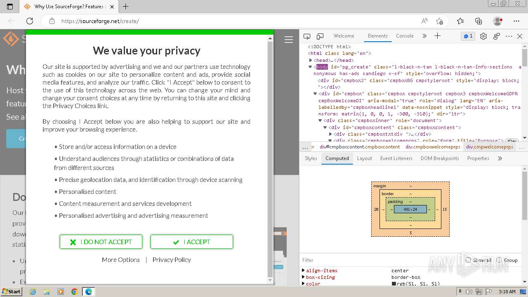Add this page to favorites
Viewport: 528px width, 297px height.
coord(439,21)
